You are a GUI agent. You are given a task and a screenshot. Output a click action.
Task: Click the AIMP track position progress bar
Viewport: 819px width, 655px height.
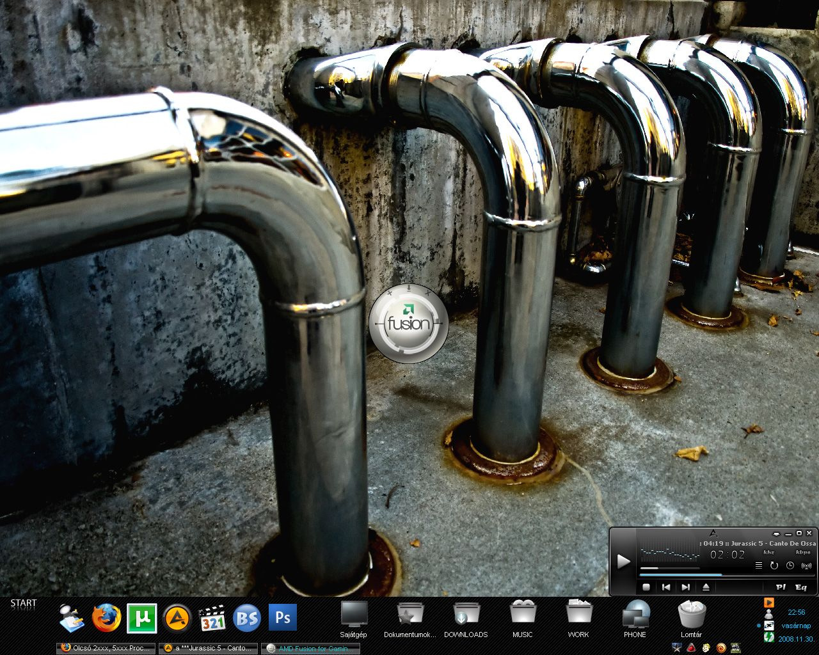coord(727,575)
